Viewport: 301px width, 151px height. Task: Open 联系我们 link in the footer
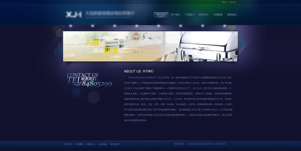click(x=115, y=144)
